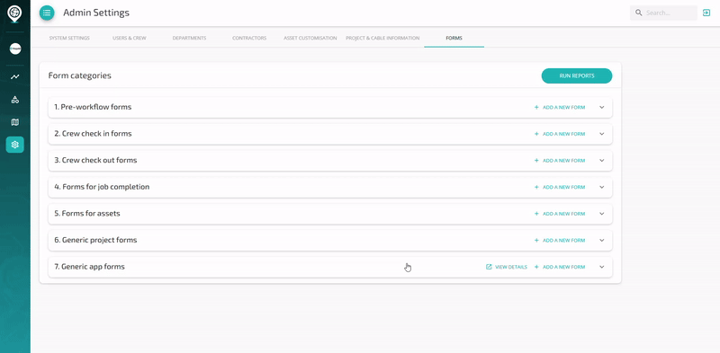Screen dimensions: 720x353
Task: Add a new Generic app form
Action: click(x=560, y=267)
